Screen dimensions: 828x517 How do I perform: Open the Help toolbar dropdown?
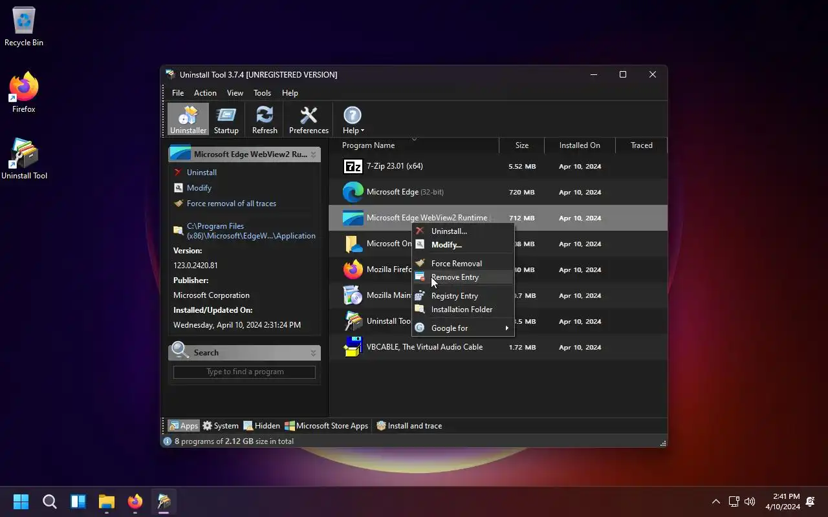pyautogui.click(x=353, y=120)
